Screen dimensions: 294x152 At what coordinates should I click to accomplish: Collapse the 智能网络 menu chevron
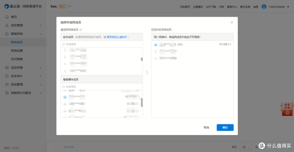pos(41,34)
